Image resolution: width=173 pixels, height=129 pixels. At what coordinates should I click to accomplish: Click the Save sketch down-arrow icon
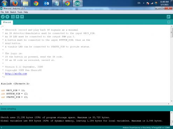click(x=22, y=17)
